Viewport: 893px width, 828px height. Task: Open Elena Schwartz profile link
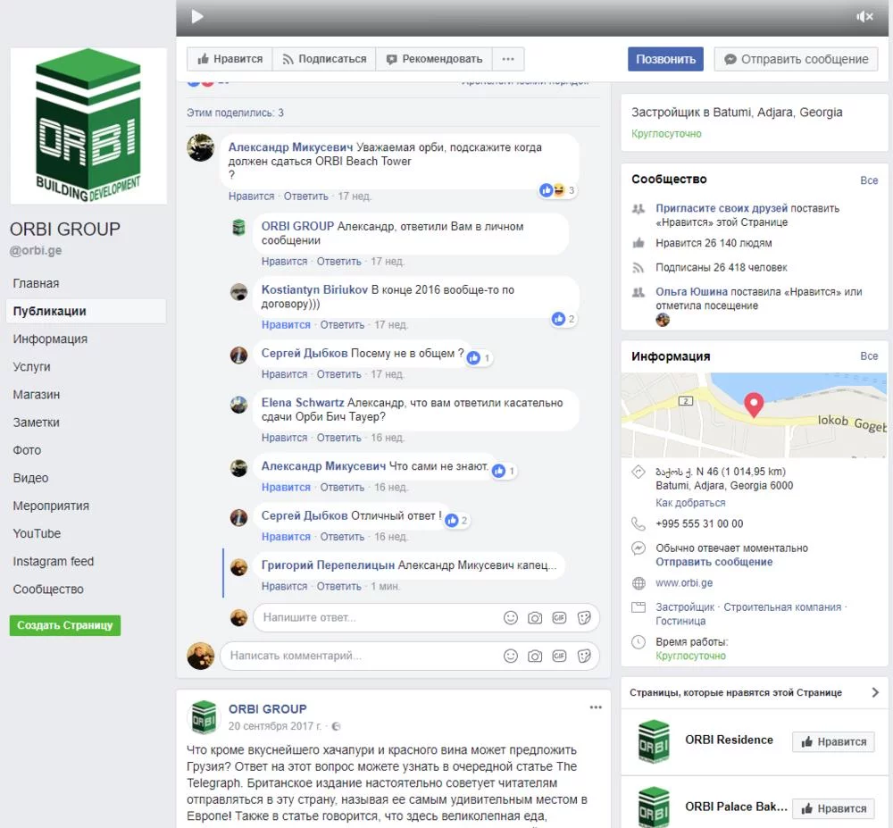303,403
